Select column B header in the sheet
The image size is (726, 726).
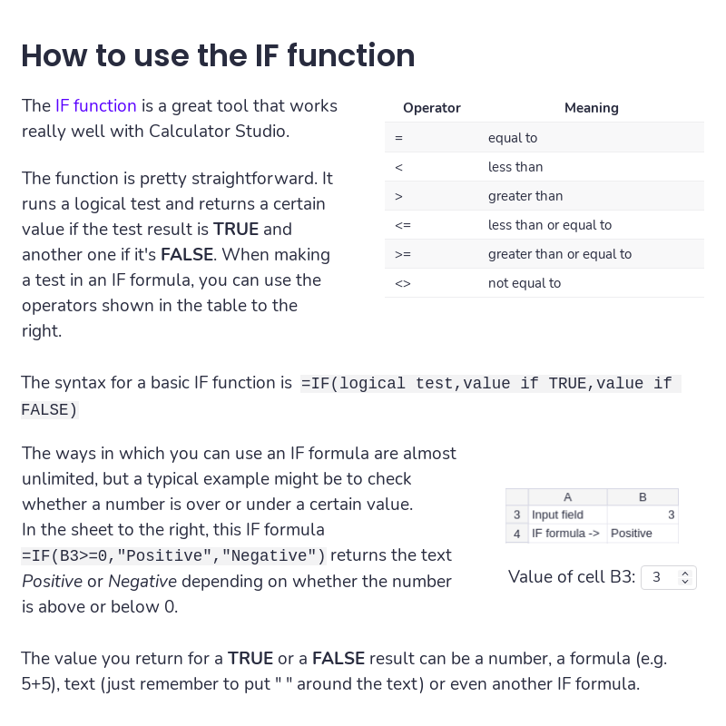click(643, 496)
